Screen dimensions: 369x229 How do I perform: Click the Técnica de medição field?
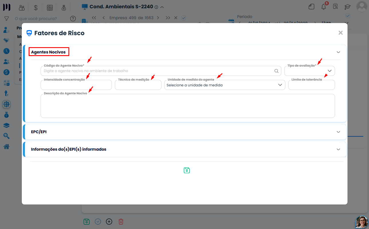[x=138, y=85]
